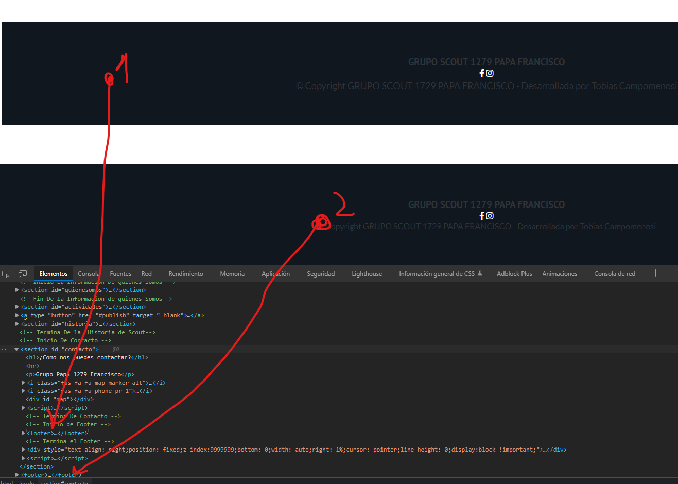The height and width of the screenshot is (484, 678).
Task: Expand the fa-phone pr-1 i element
Action: click(23, 391)
